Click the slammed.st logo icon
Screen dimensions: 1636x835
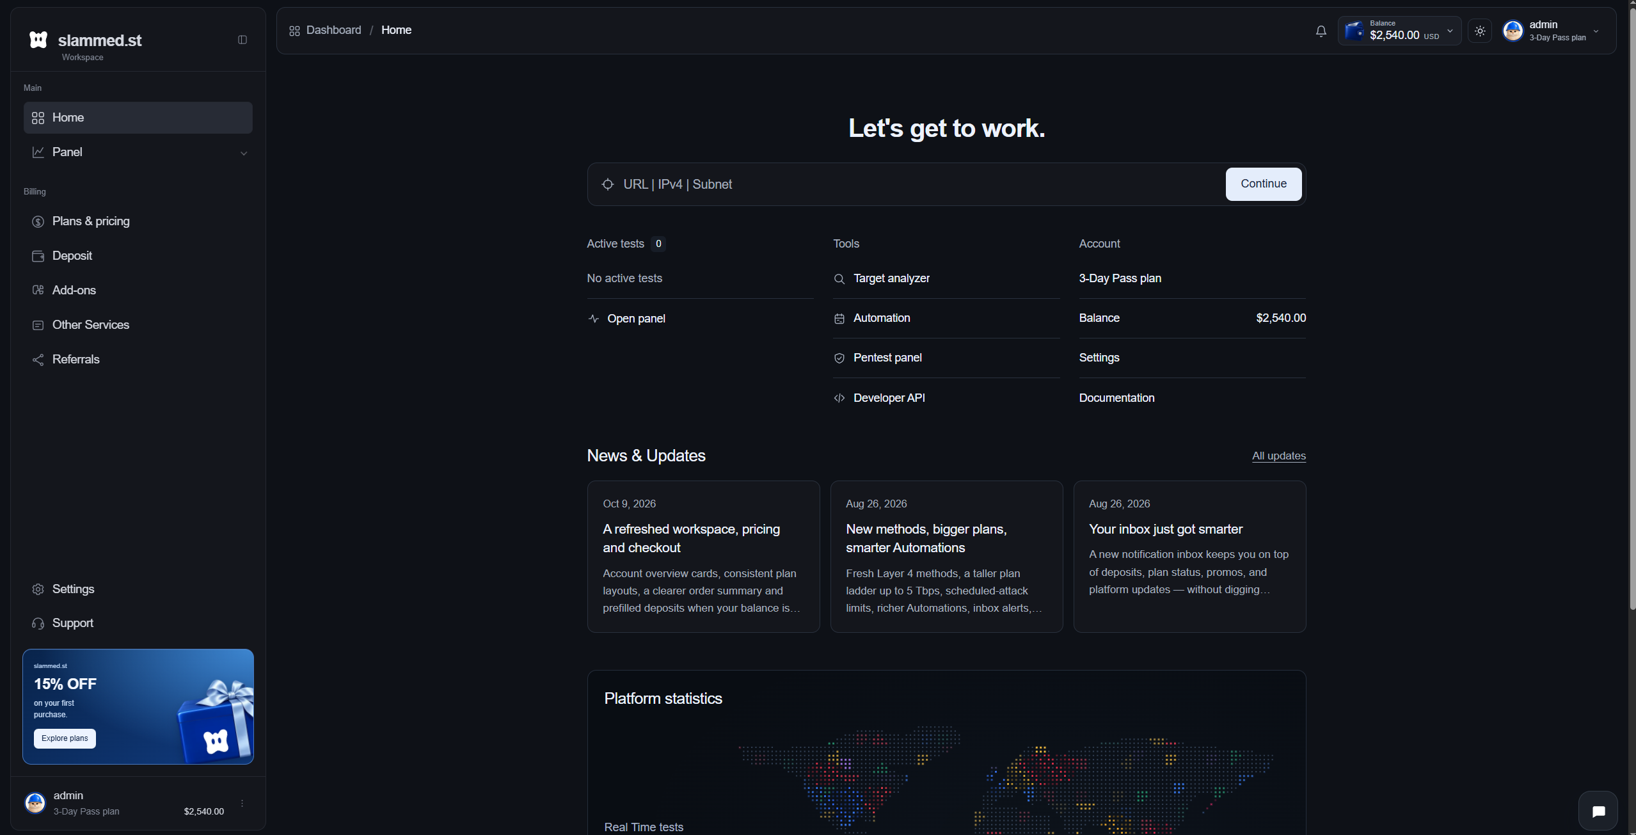(38, 40)
